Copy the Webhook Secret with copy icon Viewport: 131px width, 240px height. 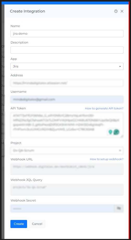tap(119, 208)
